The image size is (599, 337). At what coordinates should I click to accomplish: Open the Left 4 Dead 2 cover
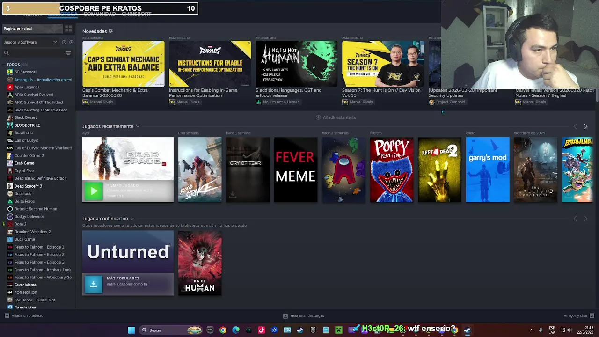[439, 170]
